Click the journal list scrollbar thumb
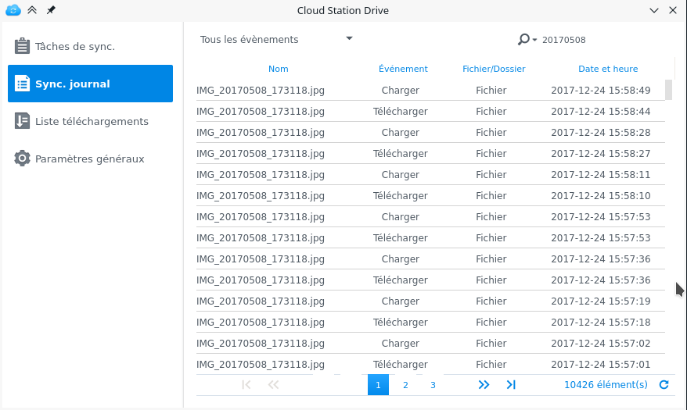This screenshot has height=410, width=687. (668, 90)
